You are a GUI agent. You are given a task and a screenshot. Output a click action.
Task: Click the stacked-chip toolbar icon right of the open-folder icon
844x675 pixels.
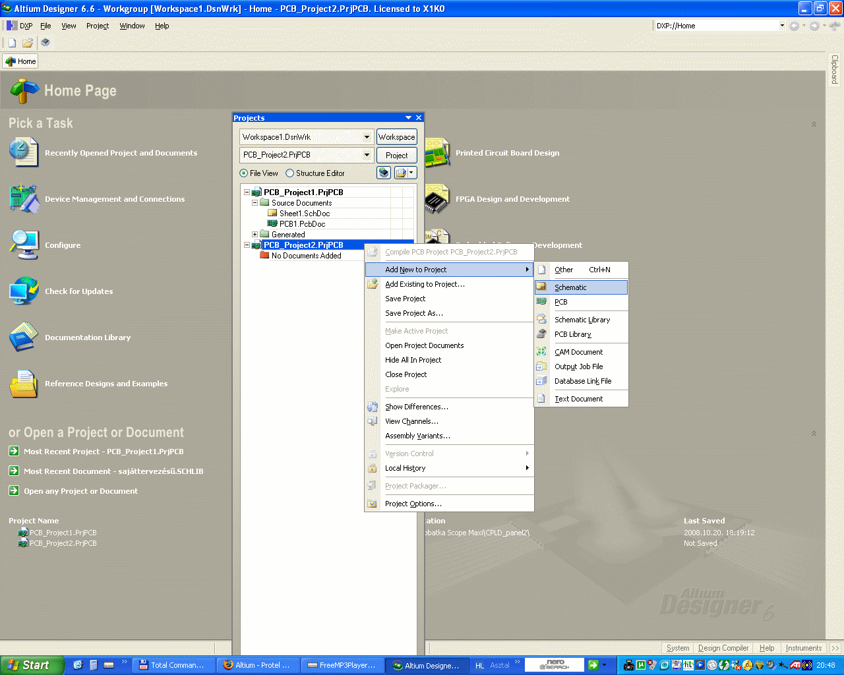tap(45, 42)
